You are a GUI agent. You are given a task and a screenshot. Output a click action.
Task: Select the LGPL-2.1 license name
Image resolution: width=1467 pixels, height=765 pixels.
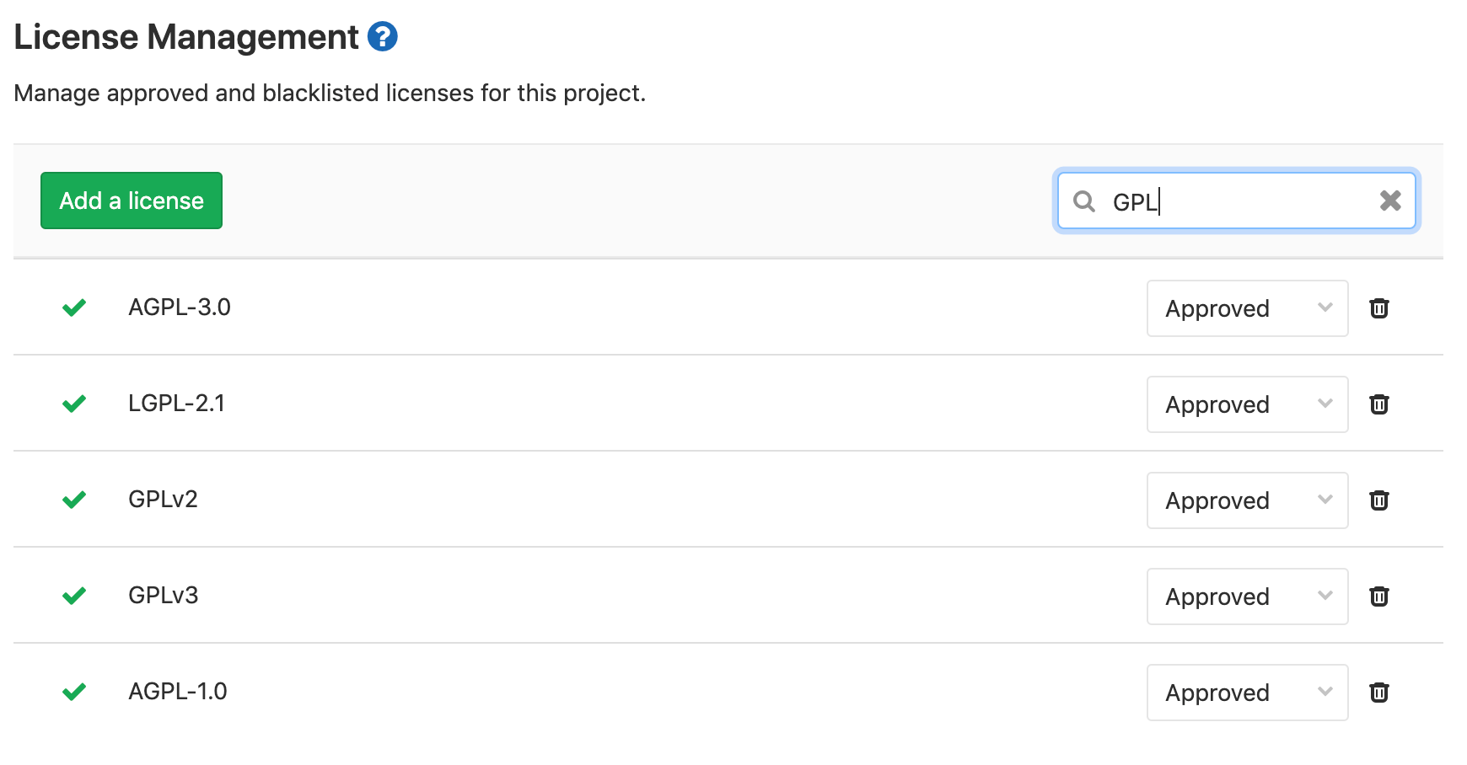coord(176,404)
